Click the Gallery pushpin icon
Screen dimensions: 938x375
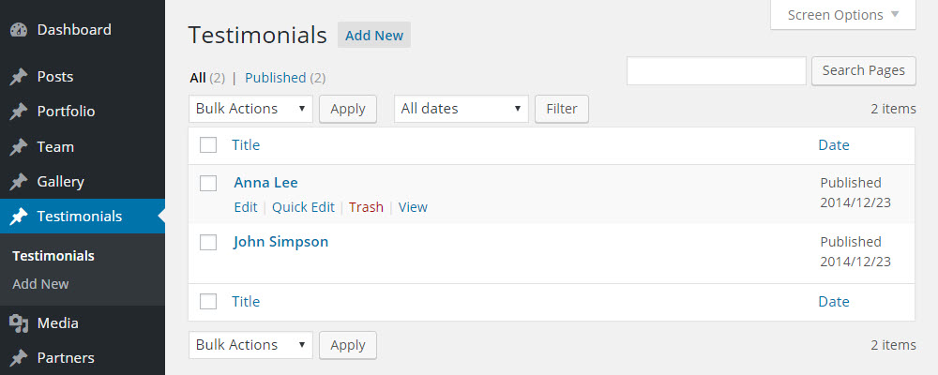tap(19, 182)
